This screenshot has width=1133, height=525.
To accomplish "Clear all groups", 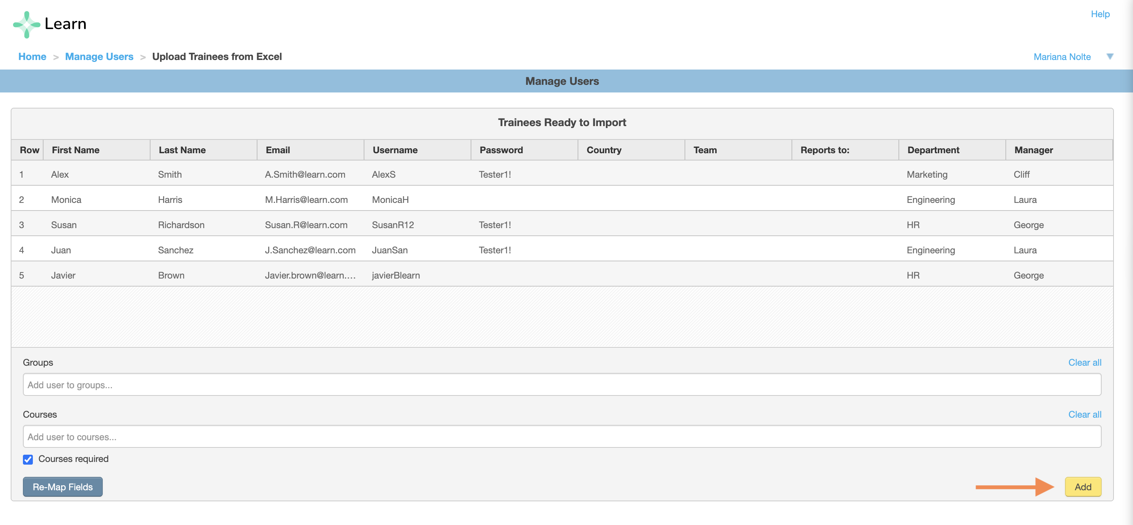I will click(x=1084, y=362).
